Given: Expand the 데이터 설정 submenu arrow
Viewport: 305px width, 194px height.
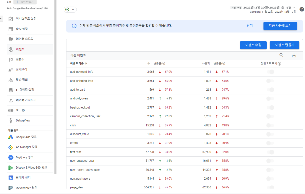Looking at the screenshot, I should (17, 90).
